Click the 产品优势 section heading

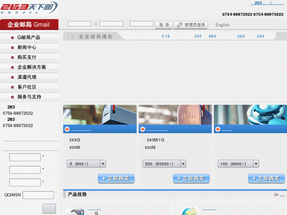tap(77, 194)
